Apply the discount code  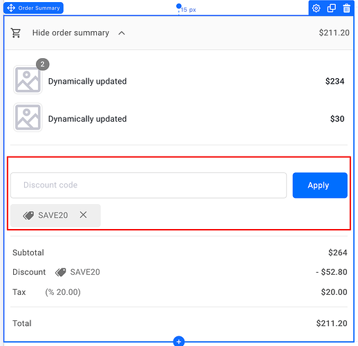click(320, 185)
